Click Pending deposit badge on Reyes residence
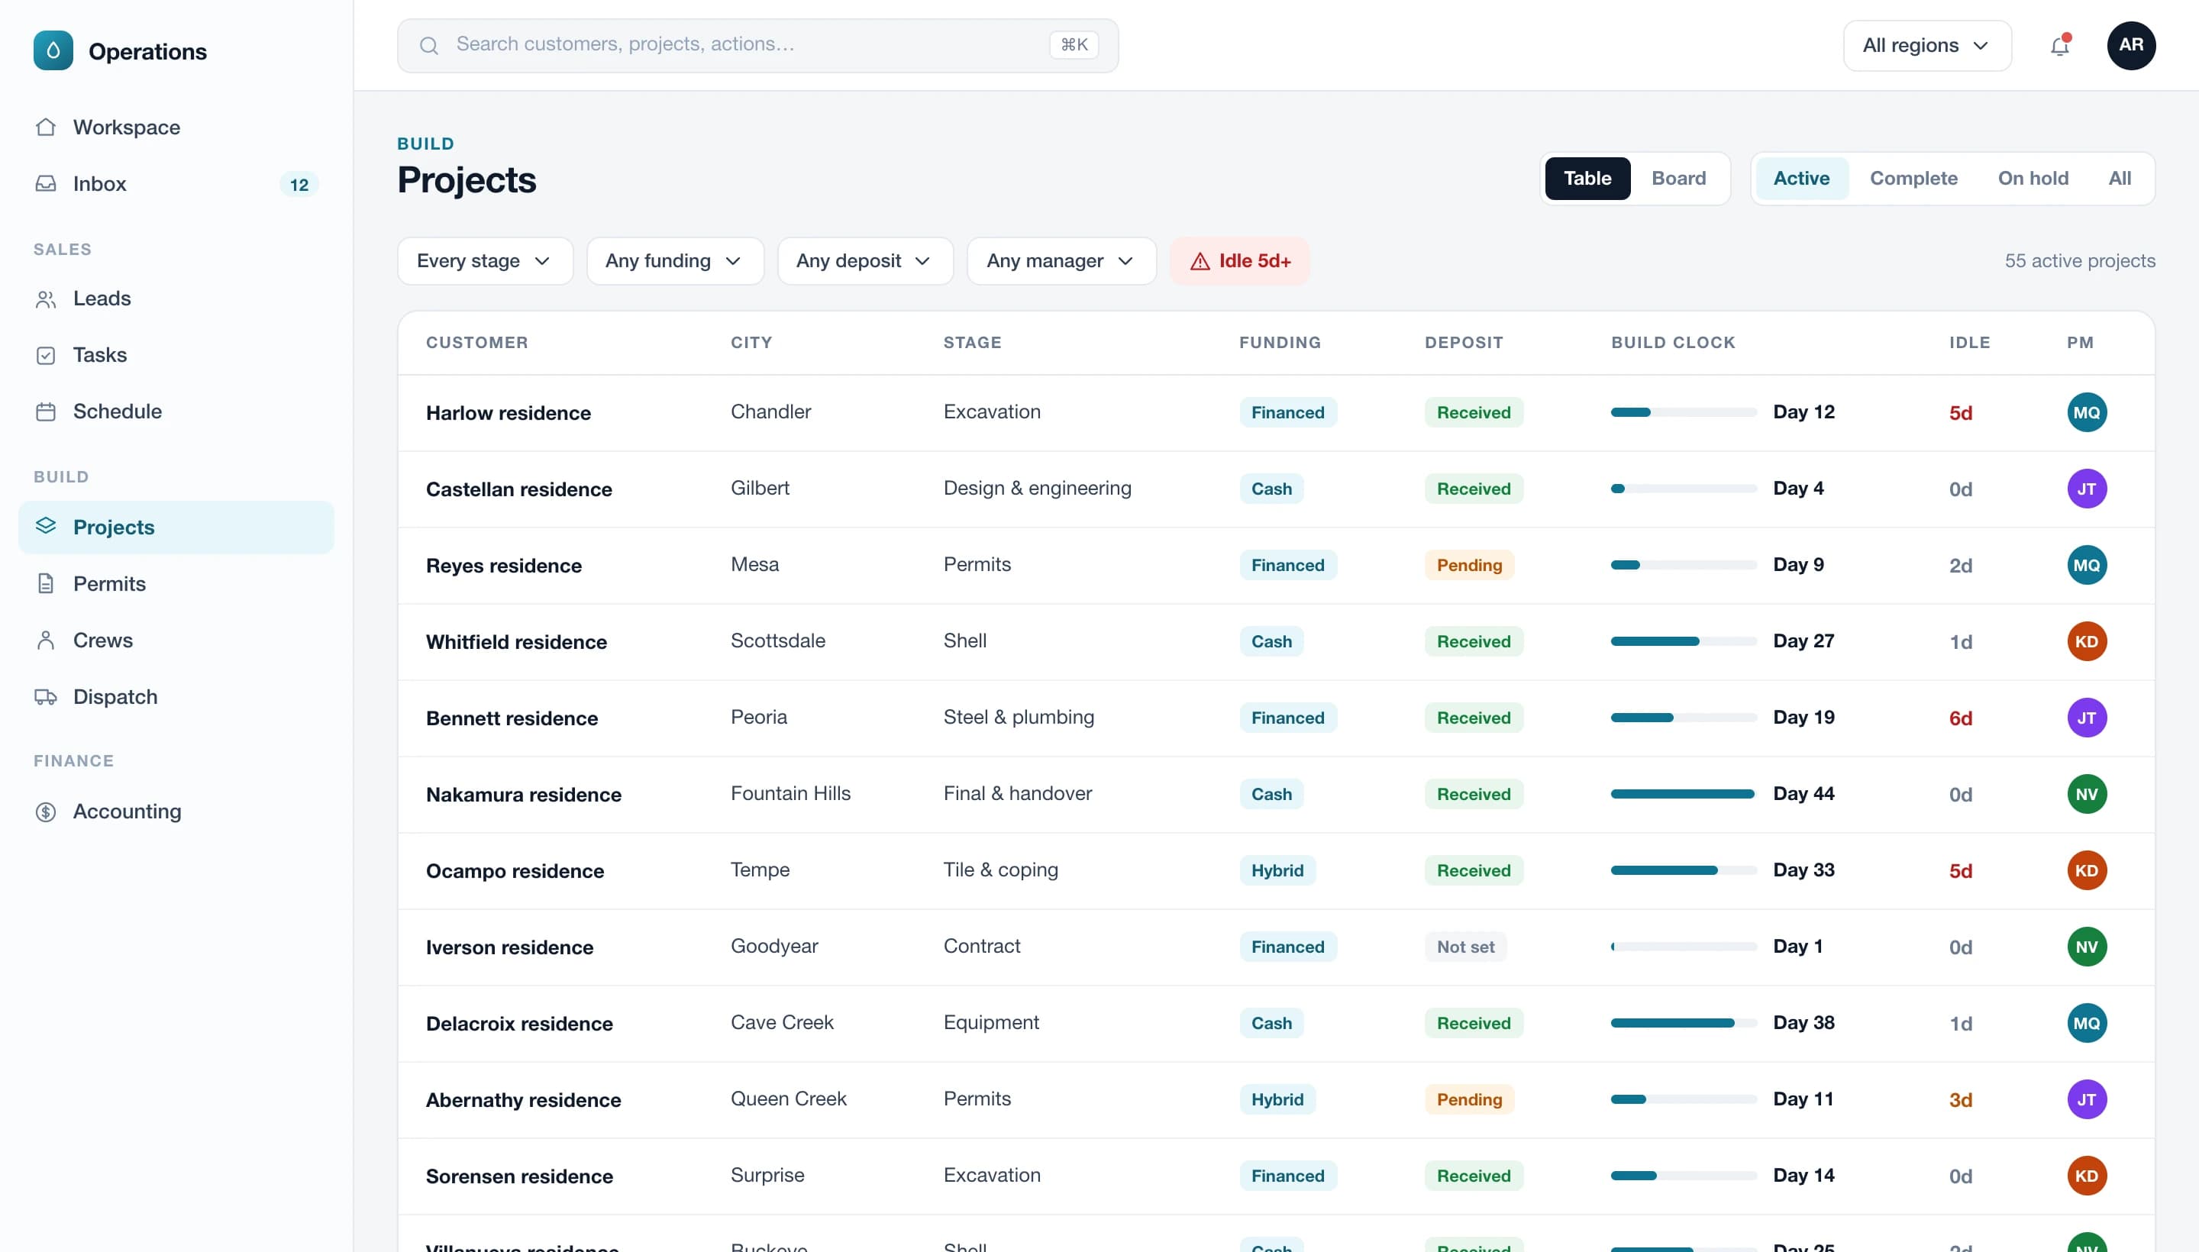2199x1252 pixels. coord(1469,566)
